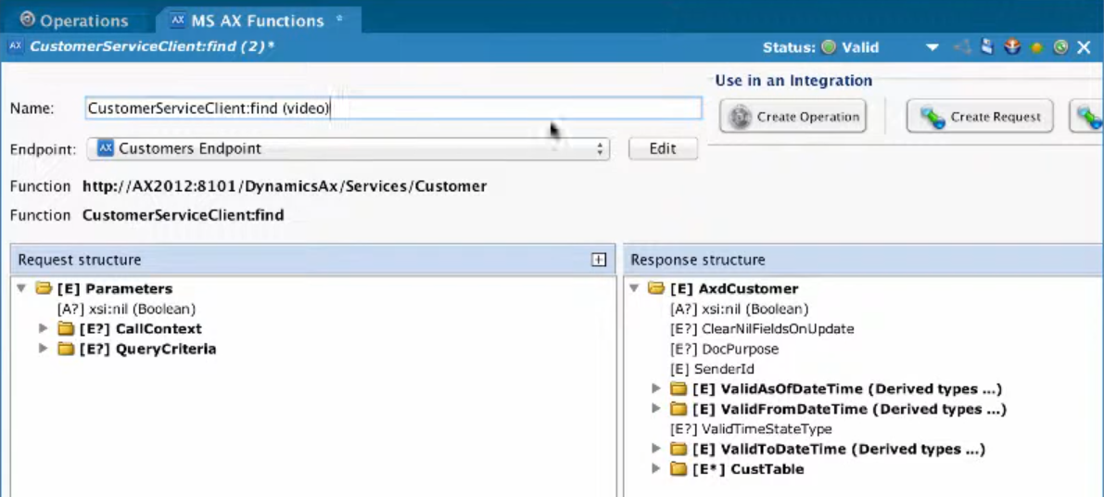Expand the ValidToDateTime node
1104x497 pixels.
pos(656,449)
